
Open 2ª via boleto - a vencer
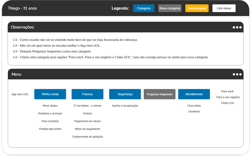point(87,106)
